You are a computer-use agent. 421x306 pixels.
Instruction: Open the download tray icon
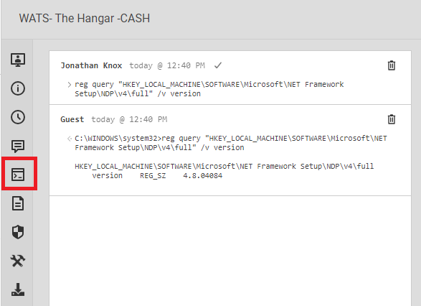coord(18,289)
